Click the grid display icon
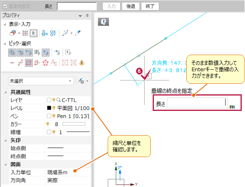The width and height of the screenshot is (245, 187). [24, 33]
